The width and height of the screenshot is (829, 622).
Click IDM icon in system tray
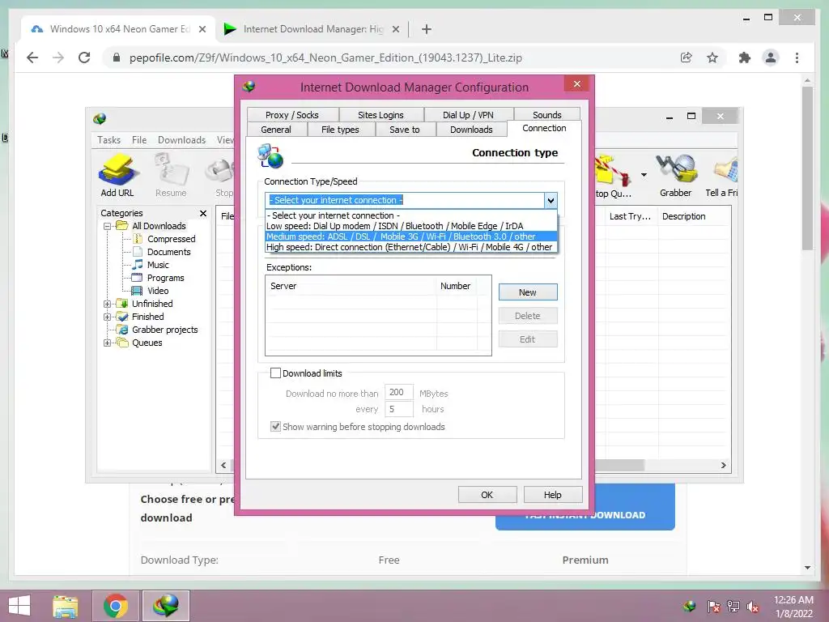[689, 606]
